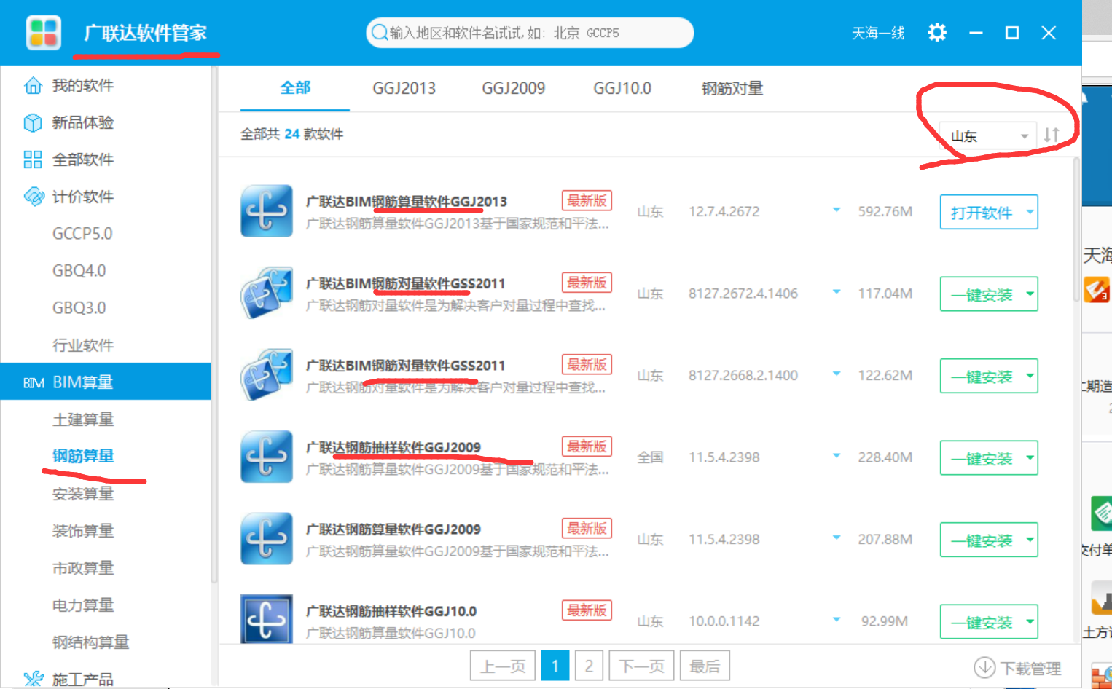This screenshot has height=689, width=1112.
Task: Select 安装算量 in the sidebar
Action: coord(83,494)
